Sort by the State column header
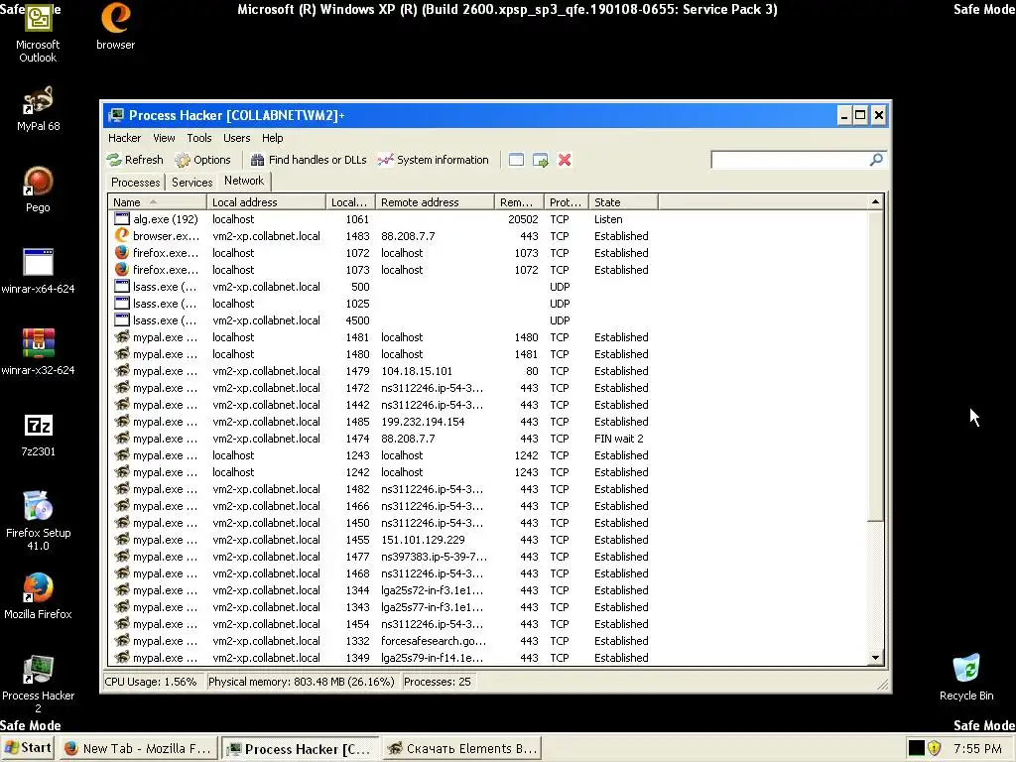Image resolution: width=1016 pixels, height=762 pixels. click(623, 202)
